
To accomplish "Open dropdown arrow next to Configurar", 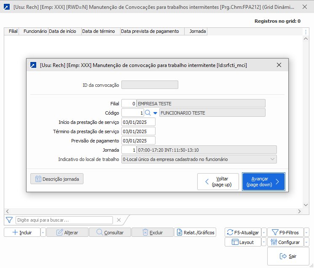I will pyautogui.click(x=306, y=242).
